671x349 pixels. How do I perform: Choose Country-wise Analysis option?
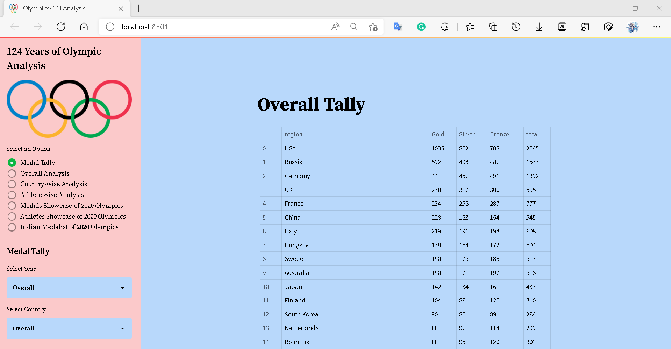pos(47,184)
